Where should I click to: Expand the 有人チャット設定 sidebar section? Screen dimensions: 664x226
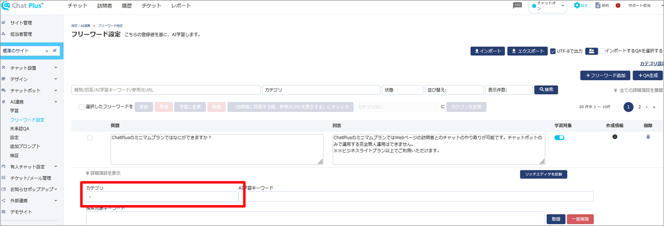[56, 167]
